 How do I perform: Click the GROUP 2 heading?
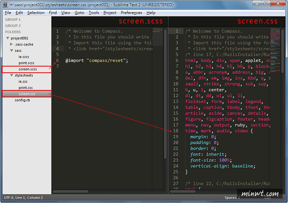[13, 25]
